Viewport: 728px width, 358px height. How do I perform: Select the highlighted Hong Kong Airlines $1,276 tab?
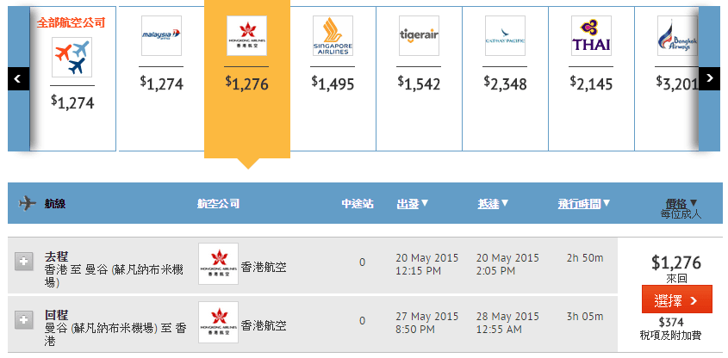pyautogui.click(x=246, y=77)
